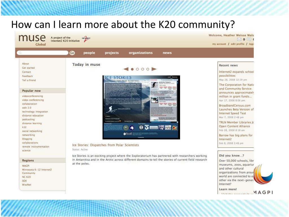Click the Go search button
Viewport: 289px width, 217px height.
(72, 53)
